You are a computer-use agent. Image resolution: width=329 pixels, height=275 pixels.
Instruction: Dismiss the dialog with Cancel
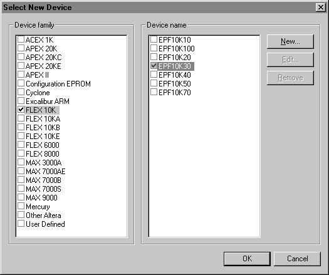[297, 259]
